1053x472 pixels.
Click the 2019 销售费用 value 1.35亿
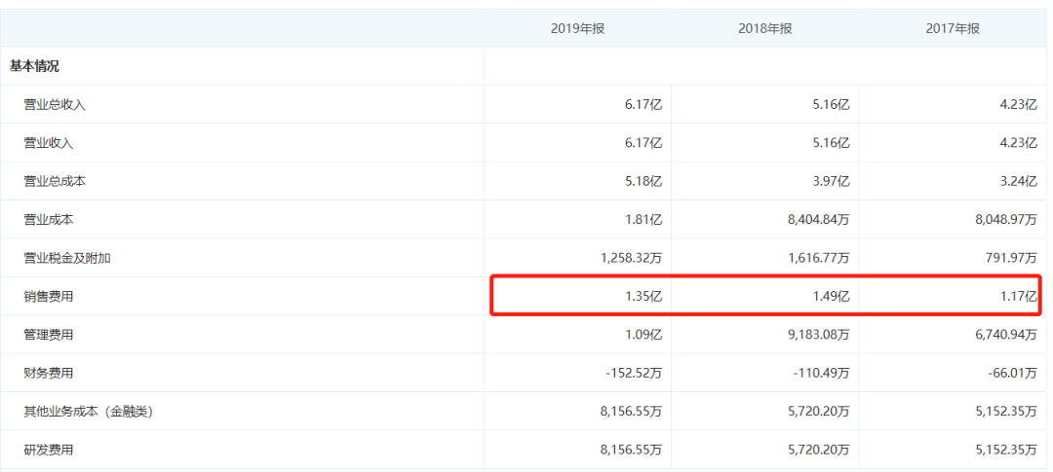[x=643, y=297]
